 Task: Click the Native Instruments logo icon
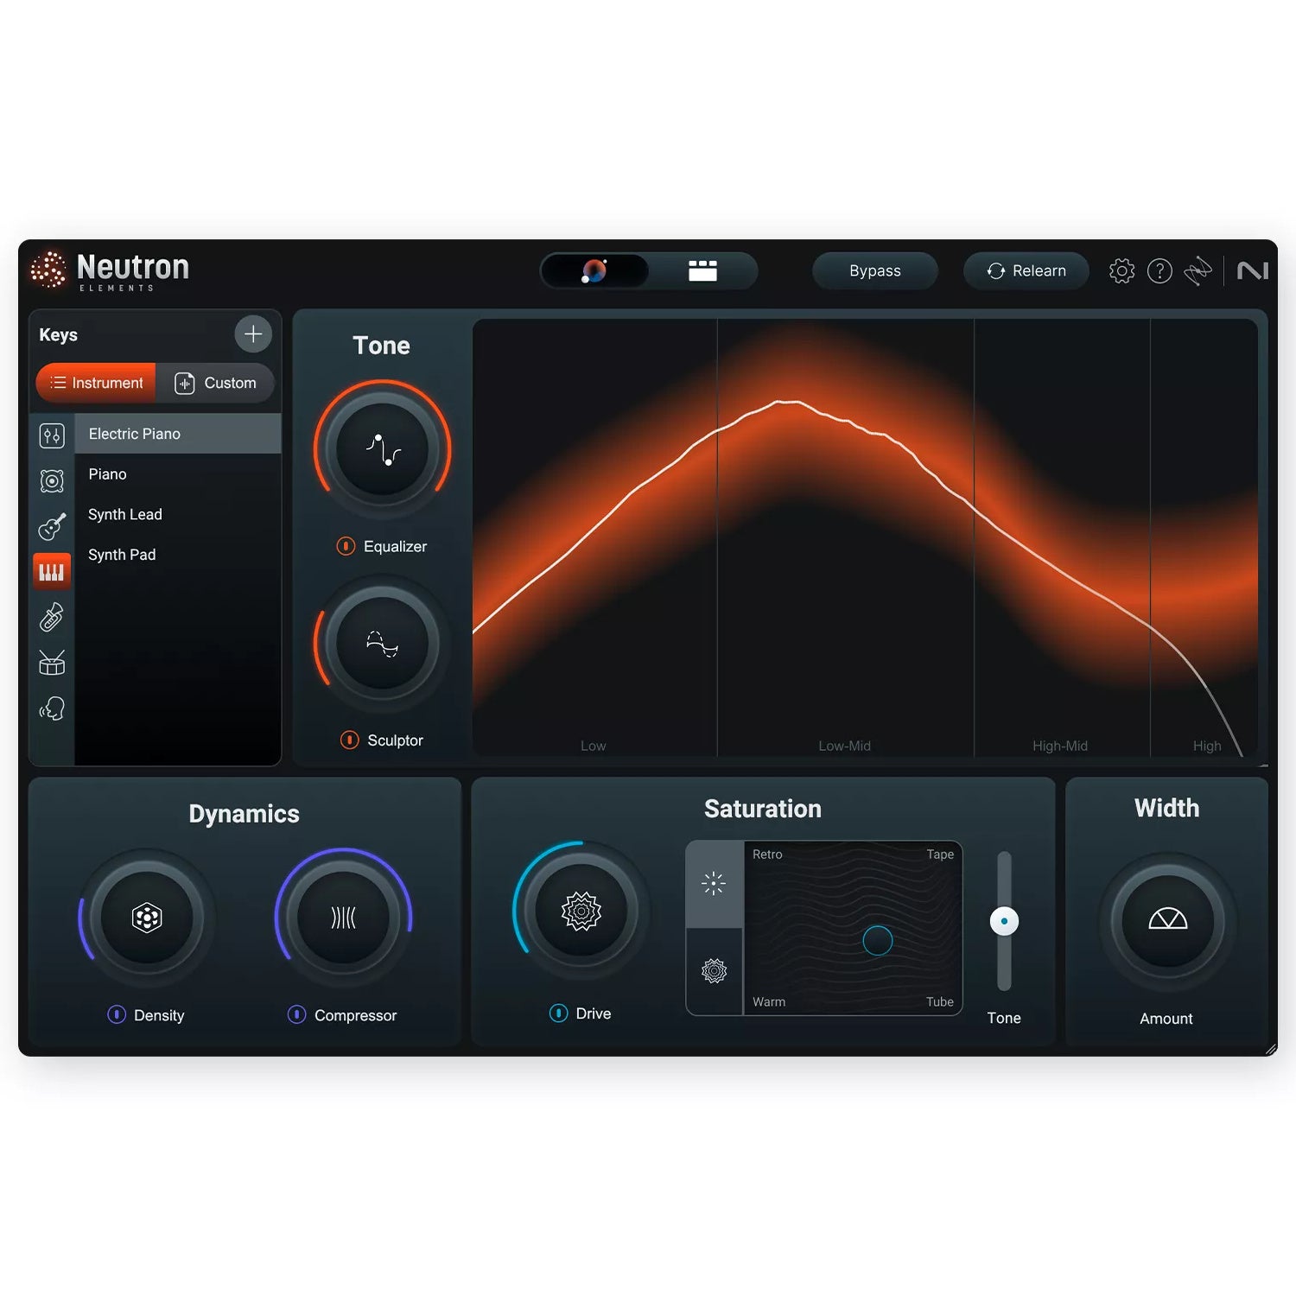[x=1252, y=271]
